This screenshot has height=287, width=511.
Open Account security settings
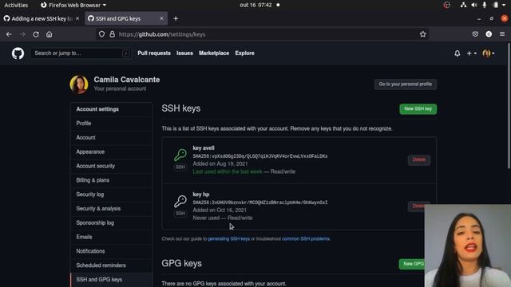click(112, 166)
